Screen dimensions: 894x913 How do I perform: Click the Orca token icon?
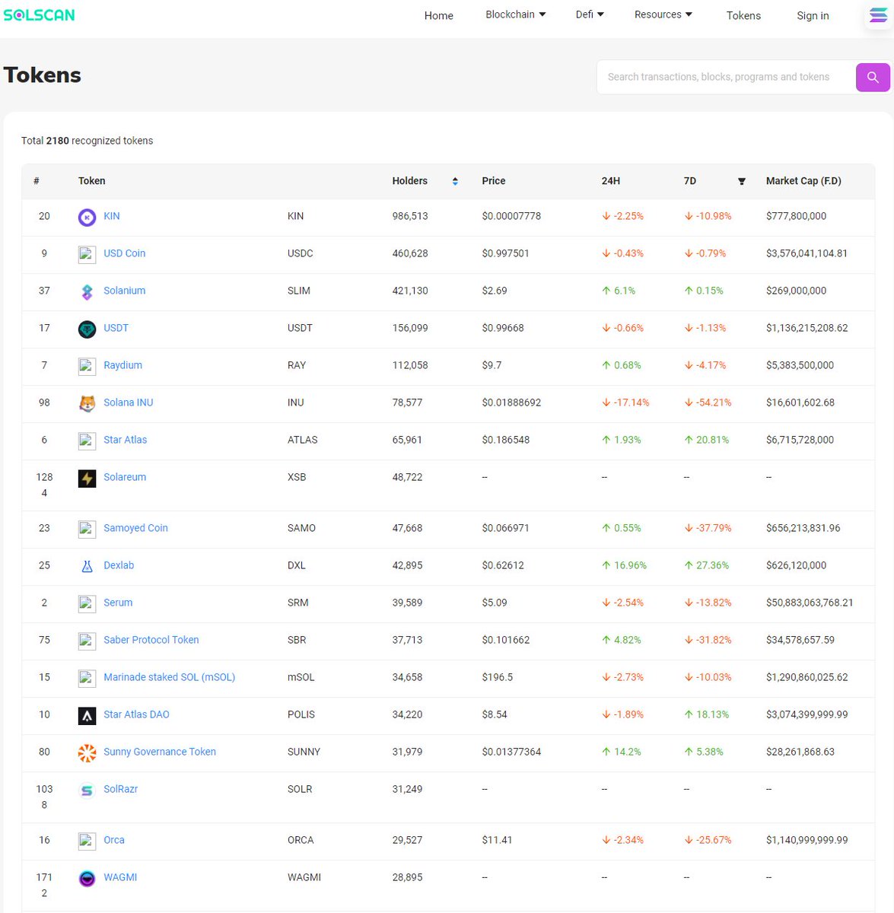87,841
